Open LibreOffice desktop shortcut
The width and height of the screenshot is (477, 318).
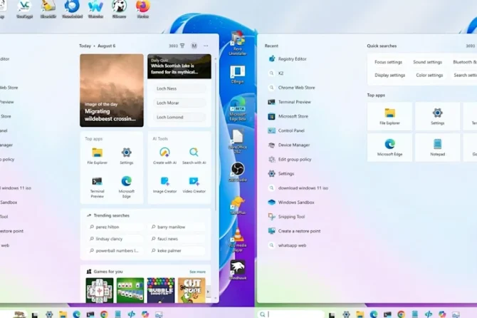click(x=238, y=141)
